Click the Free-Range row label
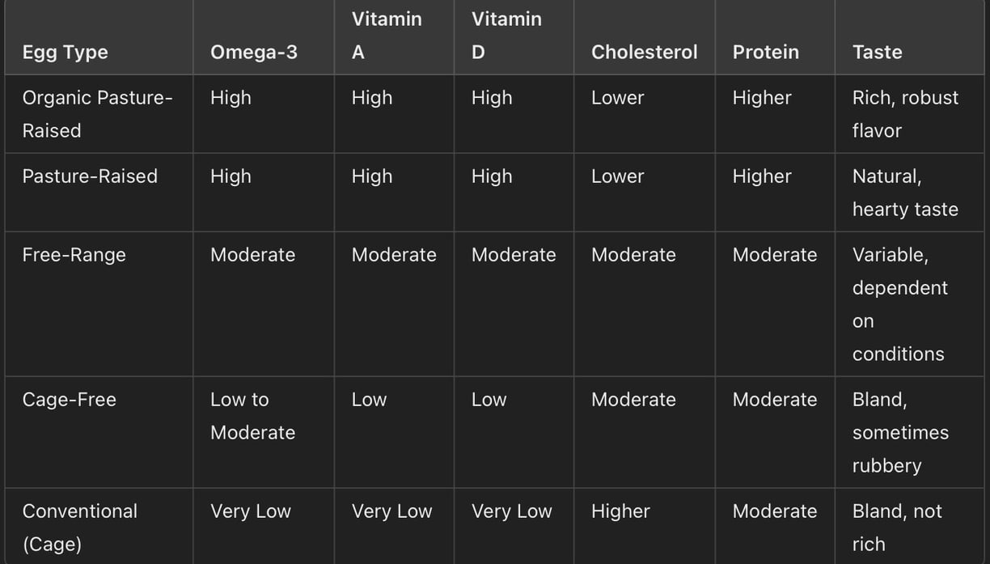 pyautogui.click(x=74, y=255)
